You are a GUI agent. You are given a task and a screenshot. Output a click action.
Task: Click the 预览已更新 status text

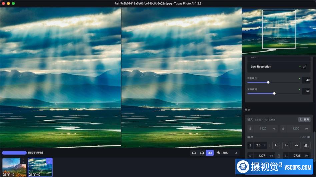pyautogui.click(x=35, y=153)
